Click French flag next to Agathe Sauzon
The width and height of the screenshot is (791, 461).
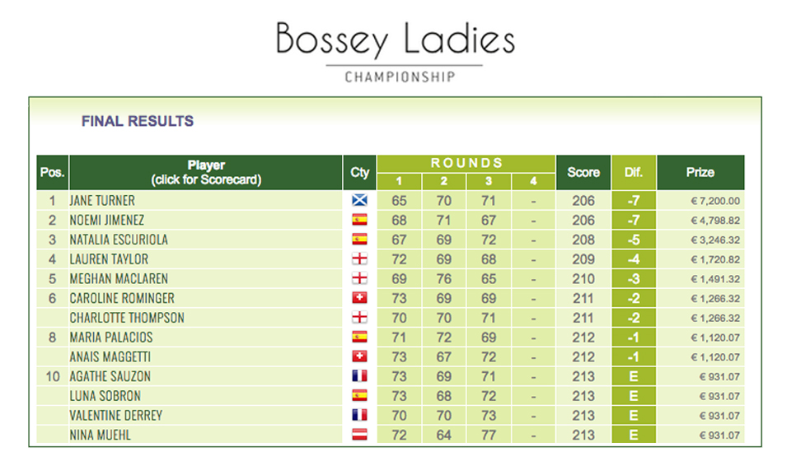[x=359, y=376]
